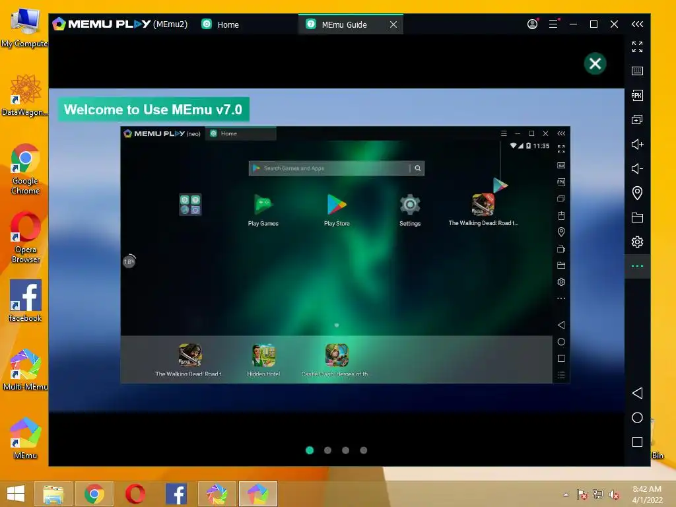Open Opera Browser desktop shortcut

coord(26,237)
